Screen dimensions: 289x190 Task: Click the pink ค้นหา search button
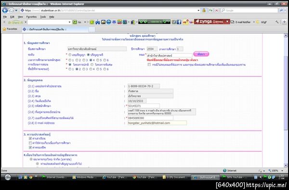pyautogui.click(x=201, y=54)
